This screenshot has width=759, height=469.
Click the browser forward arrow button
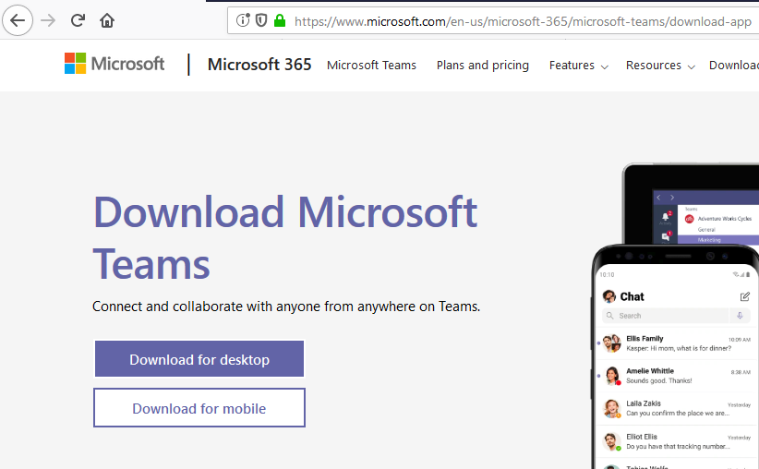coord(48,20)
